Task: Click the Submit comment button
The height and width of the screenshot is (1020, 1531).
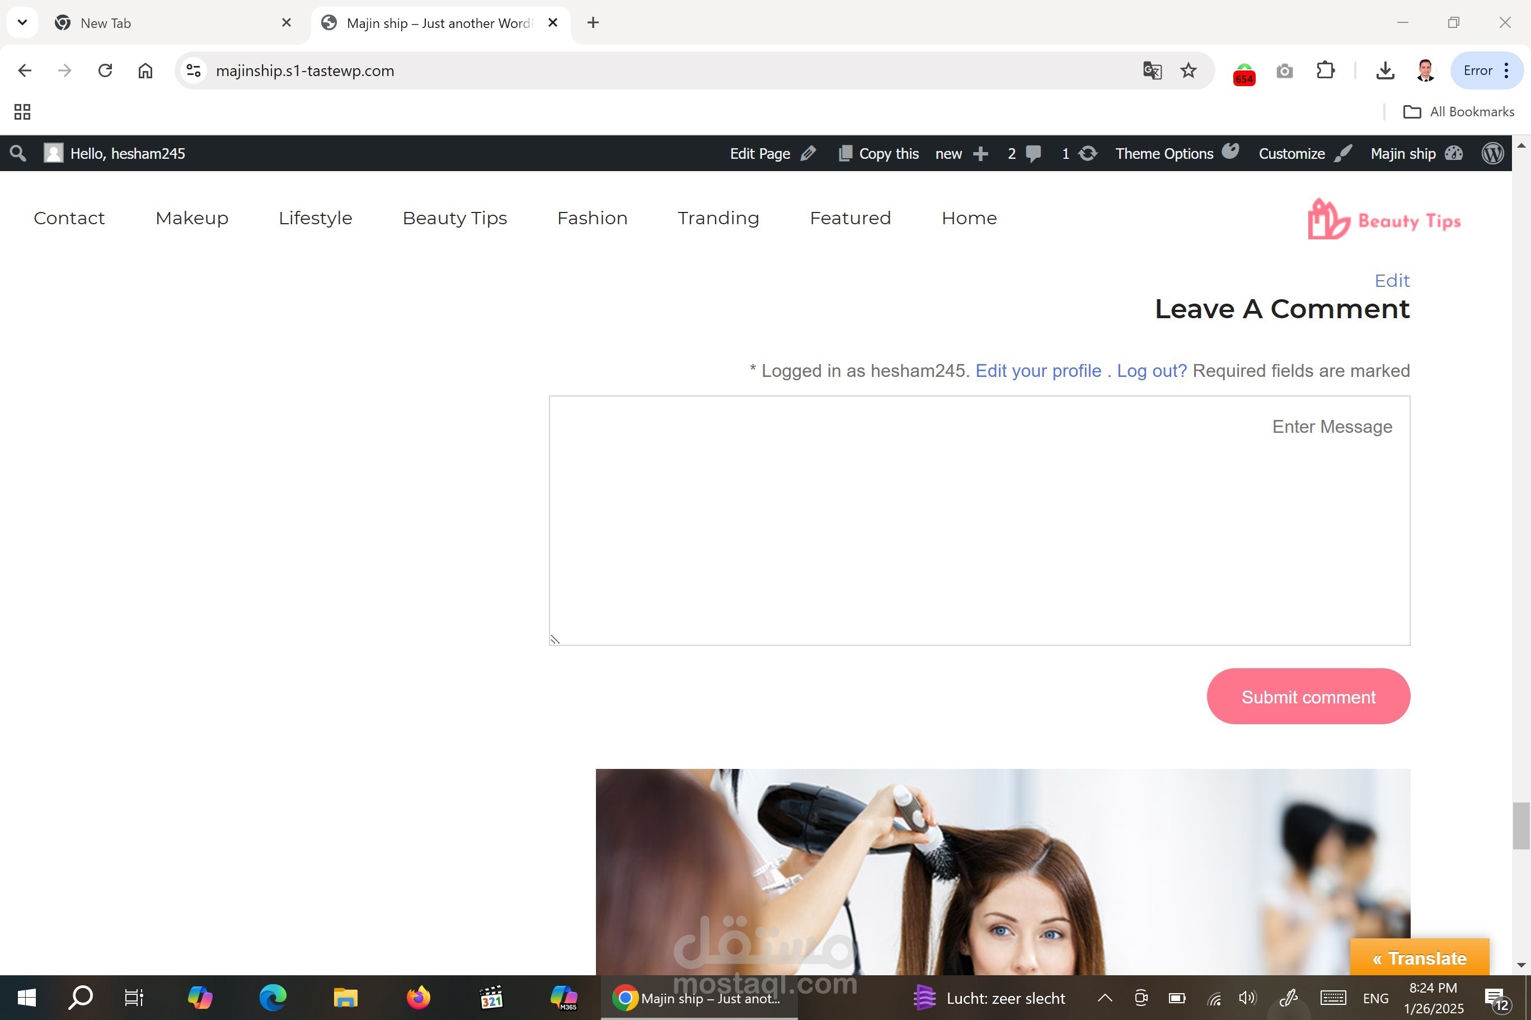Action: coord(1308,696)
